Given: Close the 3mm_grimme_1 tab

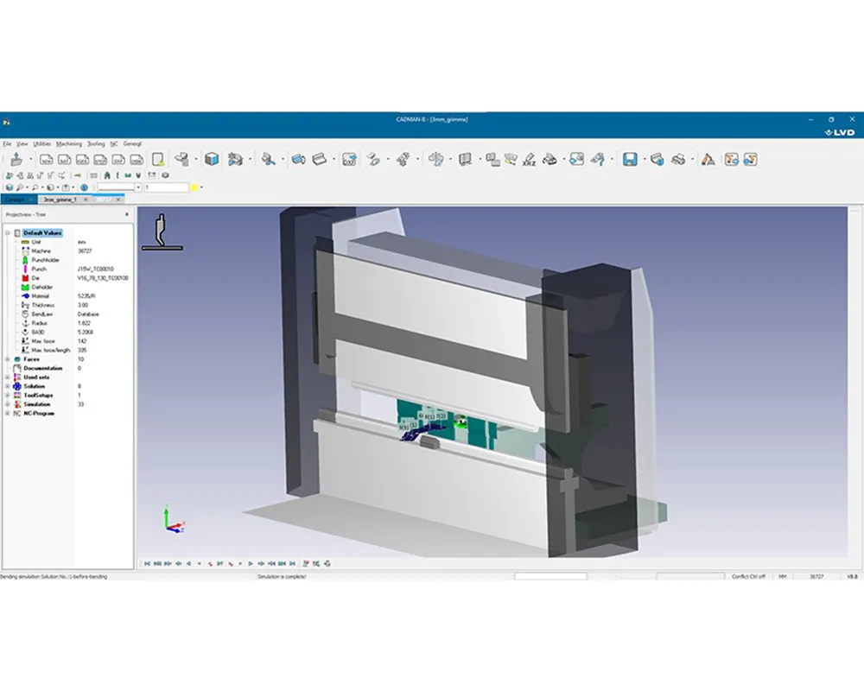Looking at the screenshot, I should pos(86,200).
